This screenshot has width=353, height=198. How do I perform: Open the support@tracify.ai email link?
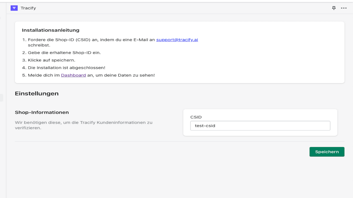coord(177,40)
